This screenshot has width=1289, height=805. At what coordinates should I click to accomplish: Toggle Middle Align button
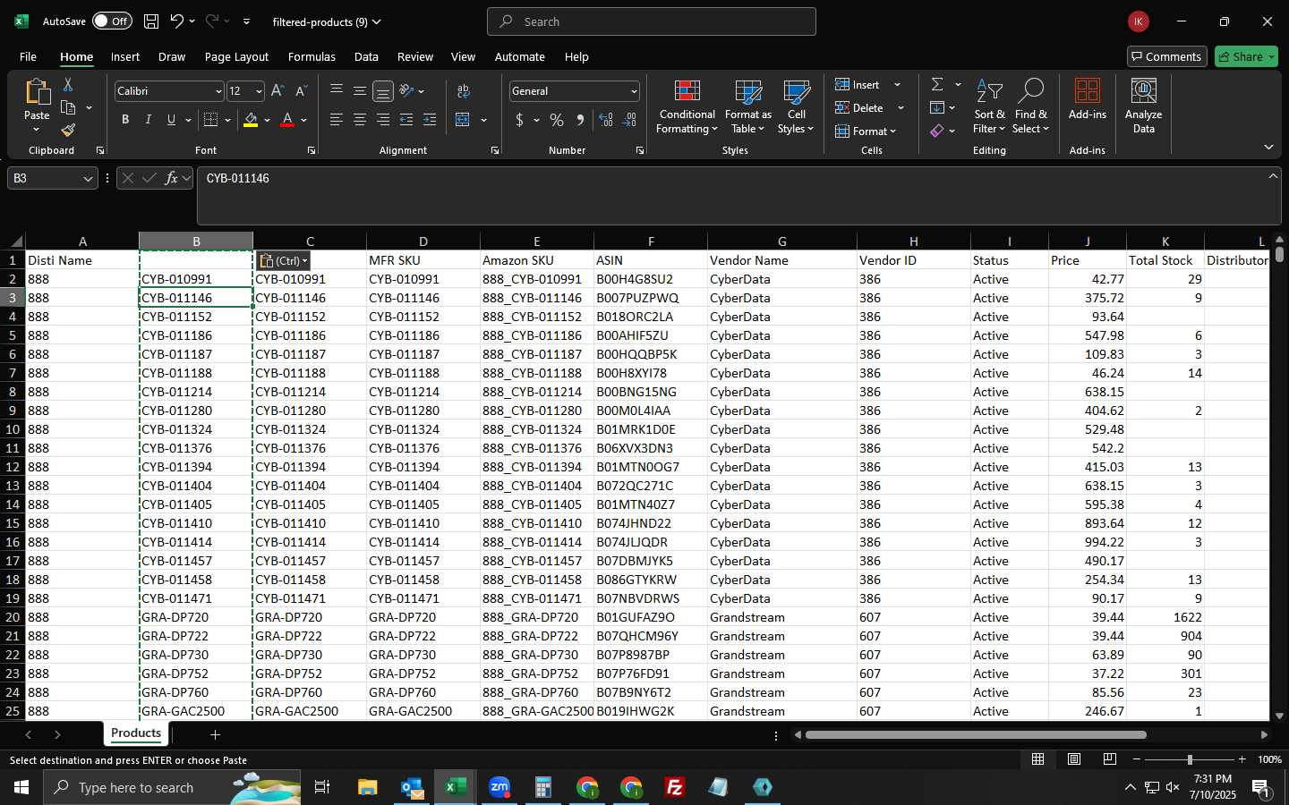360,91
